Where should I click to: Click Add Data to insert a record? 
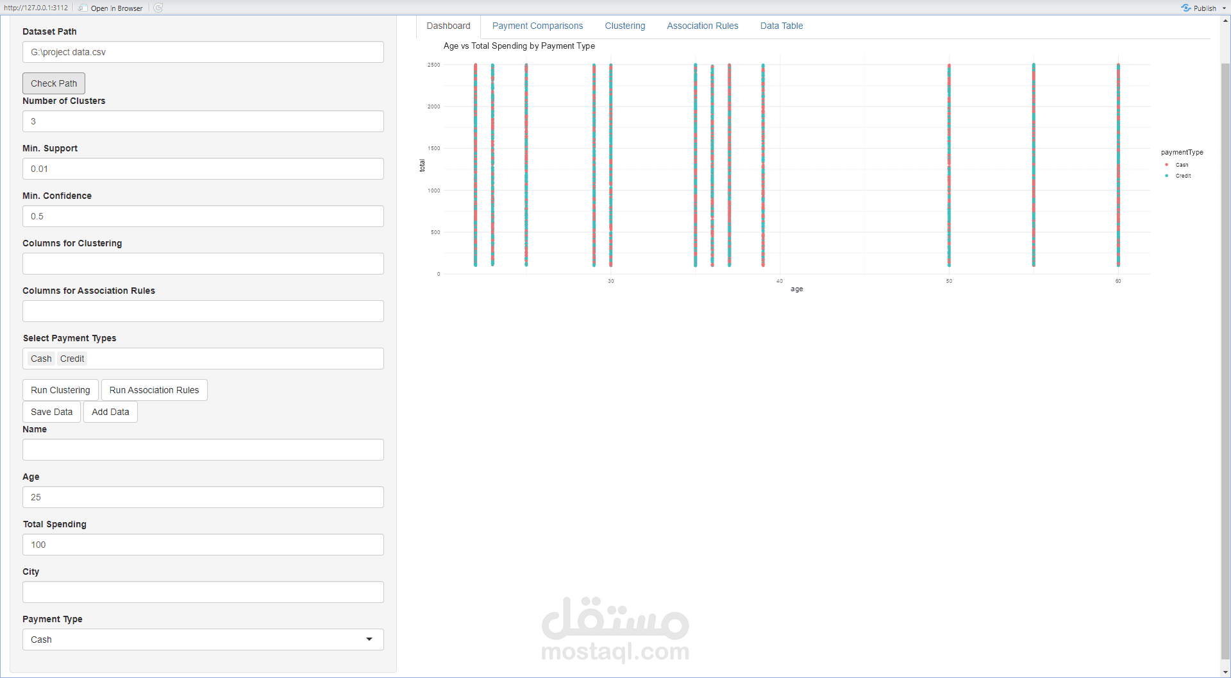click(110, 411)
